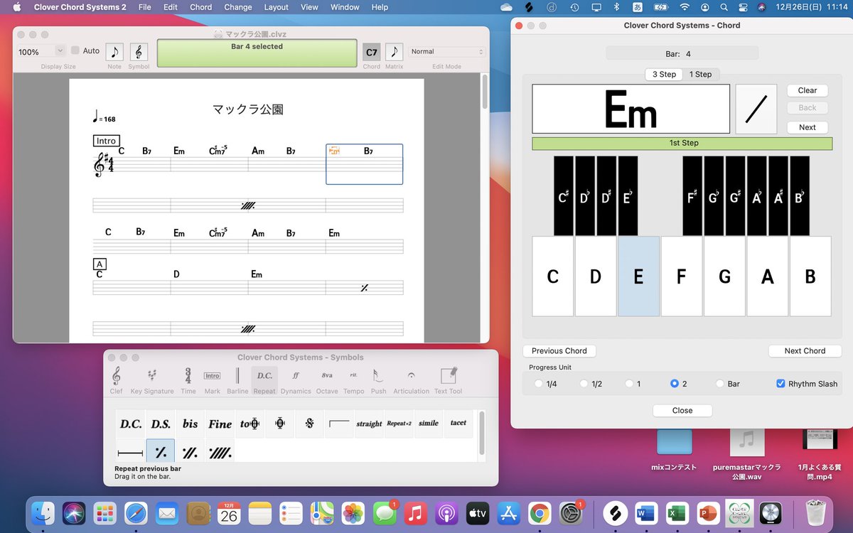Open the Chord menu
This screenshot has height=533, width=853.
coord(200,7)
